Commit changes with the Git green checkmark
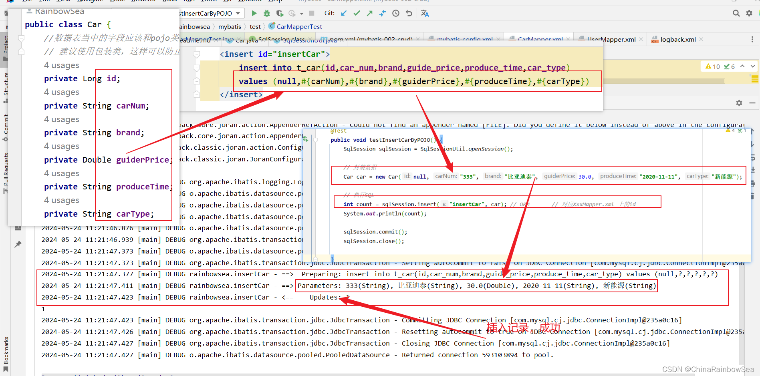 pos(357,13)
